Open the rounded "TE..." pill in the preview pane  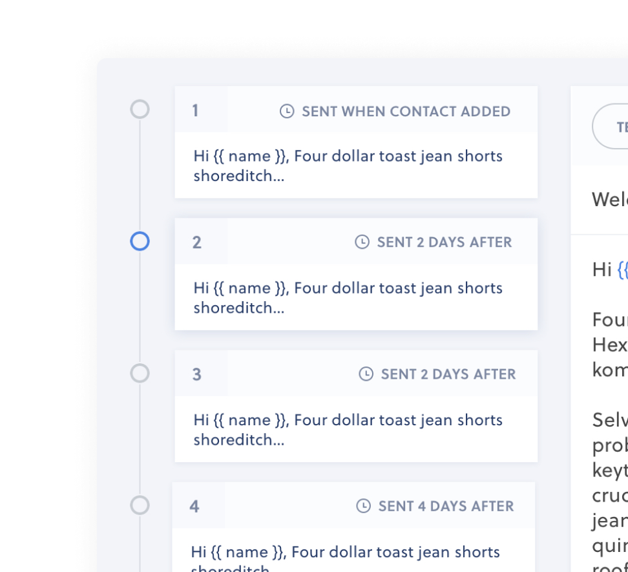click(617, 126)
